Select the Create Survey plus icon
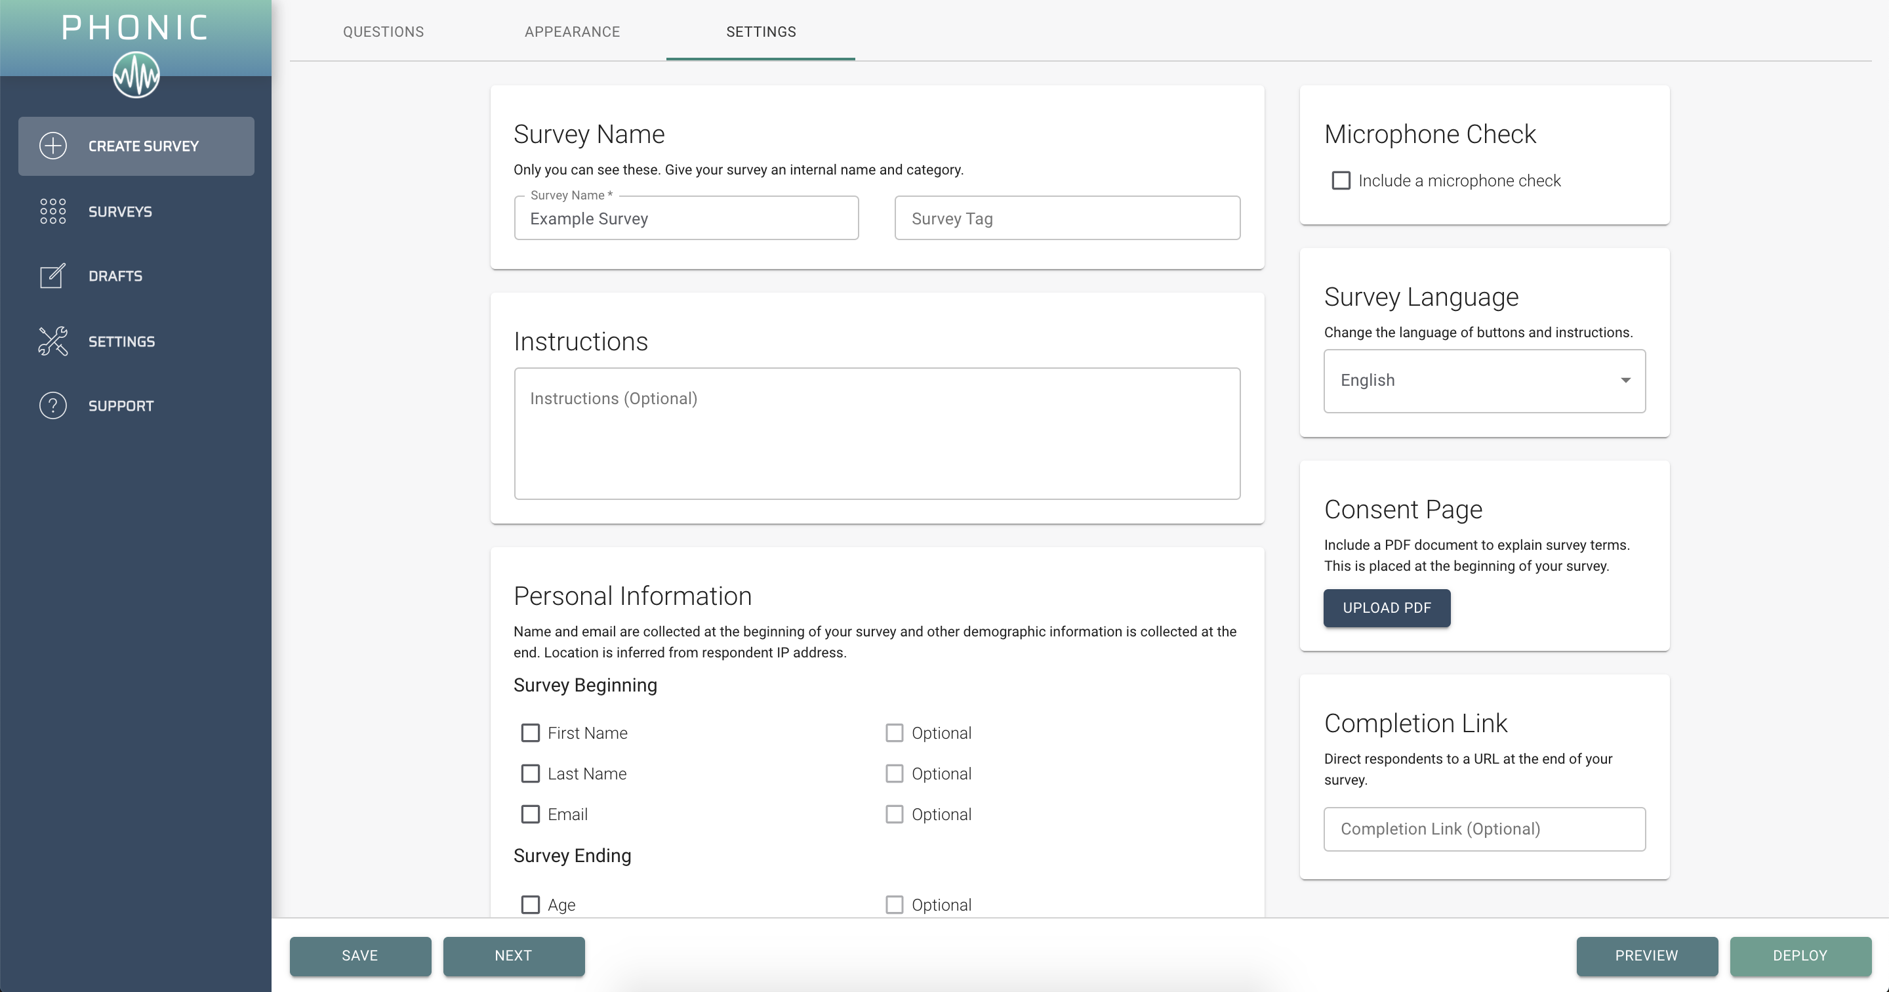Viewport: 1889px width, 992px height. pyautogui.click(x=52, y=146)
